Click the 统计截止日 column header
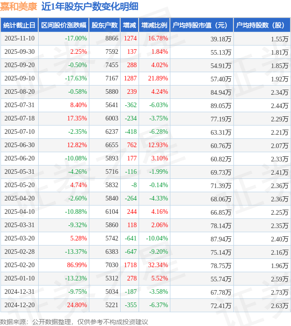The height and width of the screenshot is (326, 291). 19,25
